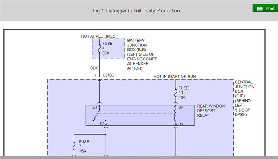Click the relay switch contact symbol
This screenshot has width=278, height=159.
pos(97,115)
